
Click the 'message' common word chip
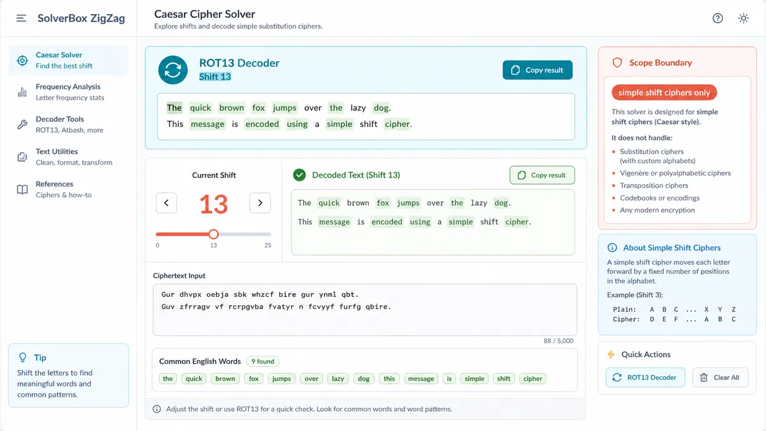point(421,379)
